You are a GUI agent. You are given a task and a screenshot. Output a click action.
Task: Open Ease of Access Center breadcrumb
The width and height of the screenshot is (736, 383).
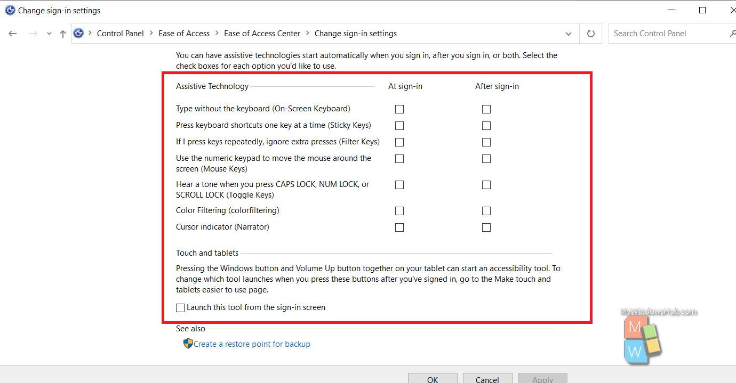[x=262, y=33]
